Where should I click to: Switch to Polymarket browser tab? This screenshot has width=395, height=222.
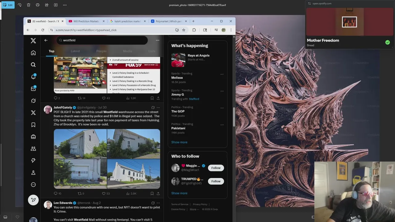click(168, 21)
